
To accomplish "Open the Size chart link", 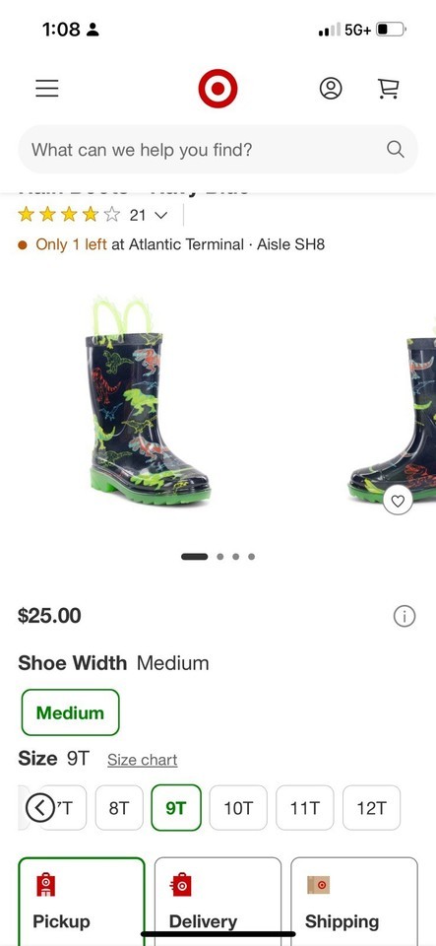I will (142, 760).
